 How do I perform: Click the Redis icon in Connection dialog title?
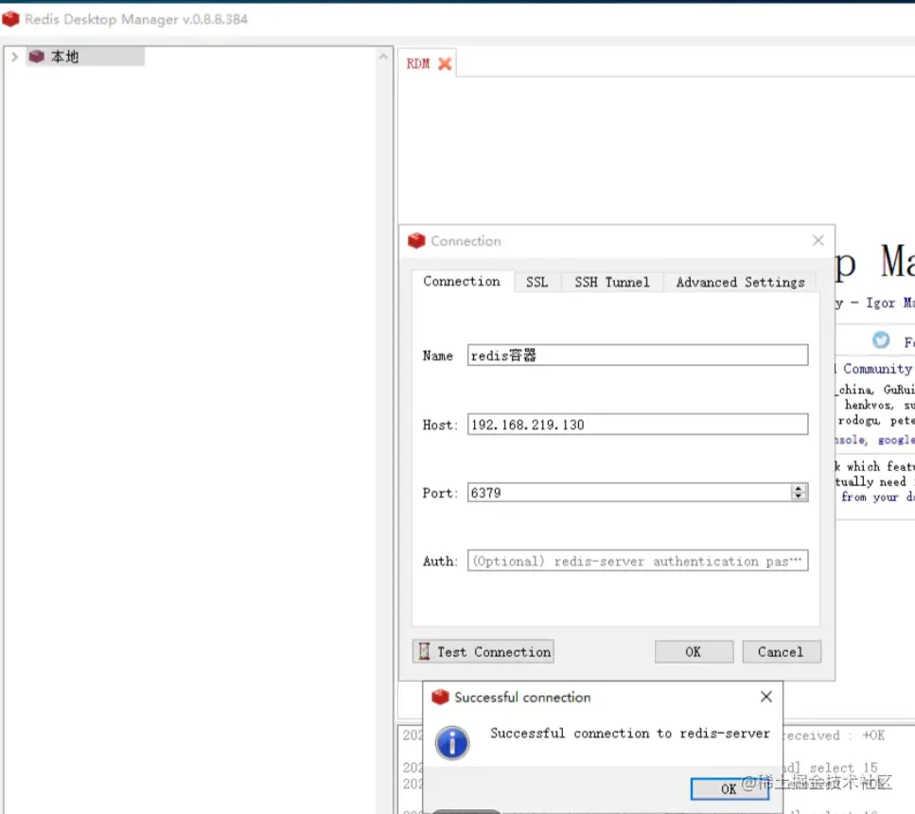[416, 240]
